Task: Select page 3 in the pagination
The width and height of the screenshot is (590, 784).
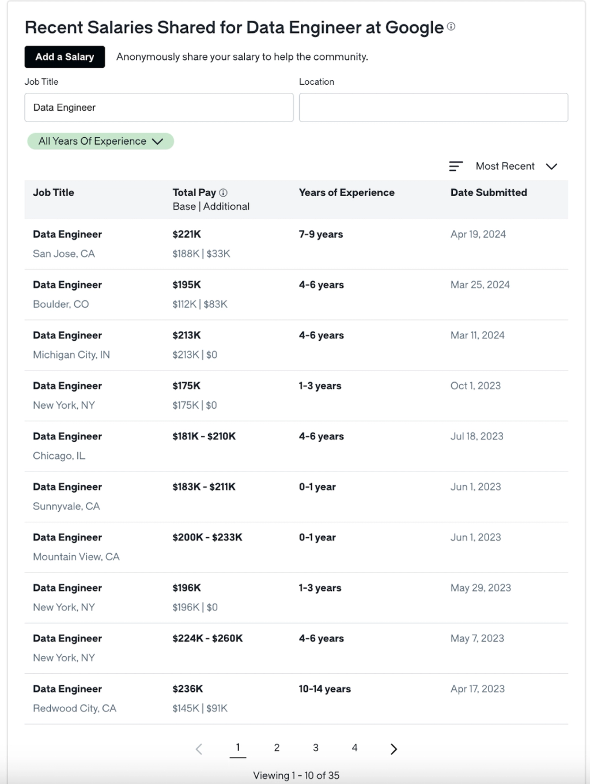Action: 316,748
